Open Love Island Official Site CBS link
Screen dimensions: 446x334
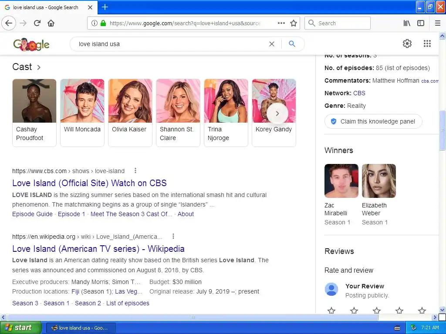tap(89, 183)
